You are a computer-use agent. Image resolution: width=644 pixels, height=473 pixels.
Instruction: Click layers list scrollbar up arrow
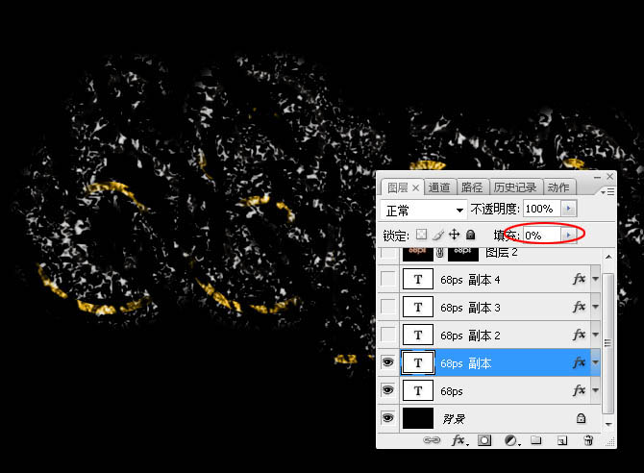click(608, 257)
